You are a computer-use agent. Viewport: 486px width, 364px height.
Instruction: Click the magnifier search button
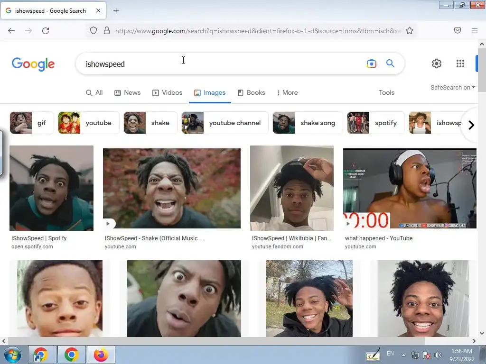pyautogui.click(x=390, y=64)
